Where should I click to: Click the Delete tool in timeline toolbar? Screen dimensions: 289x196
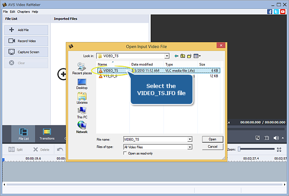tap(41, 149)
